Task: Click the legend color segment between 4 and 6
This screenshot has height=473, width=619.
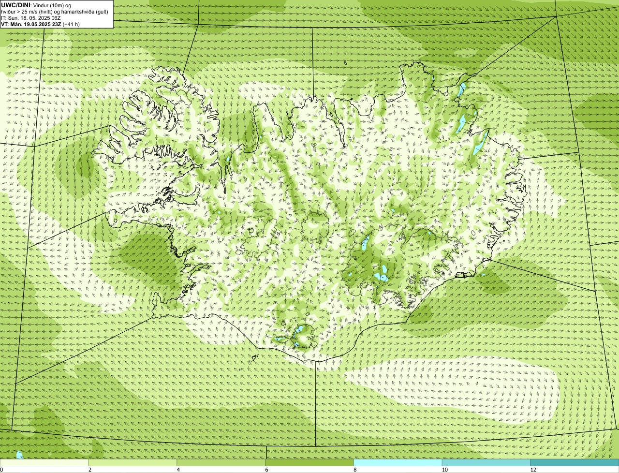Action: click(x=221, y=463)
